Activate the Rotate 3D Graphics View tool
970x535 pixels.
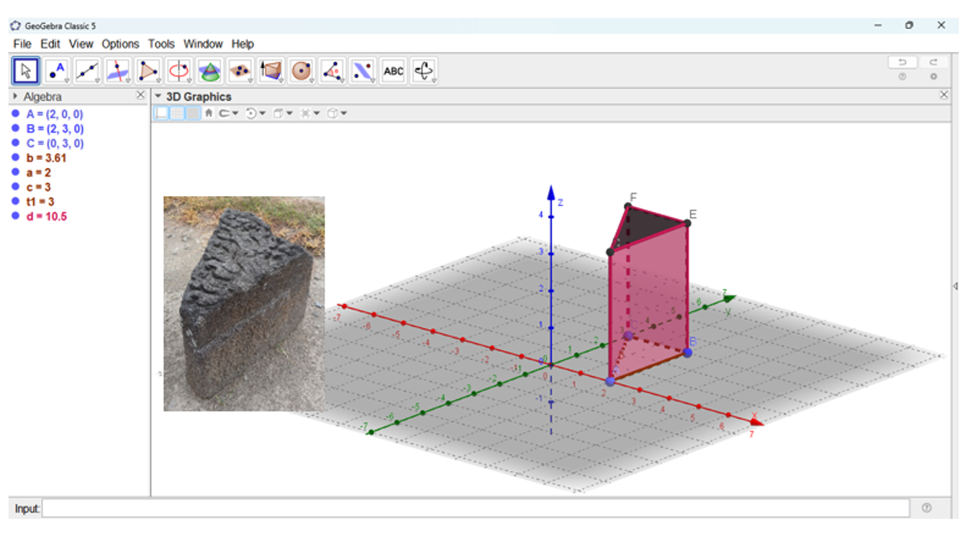point(424,71)
